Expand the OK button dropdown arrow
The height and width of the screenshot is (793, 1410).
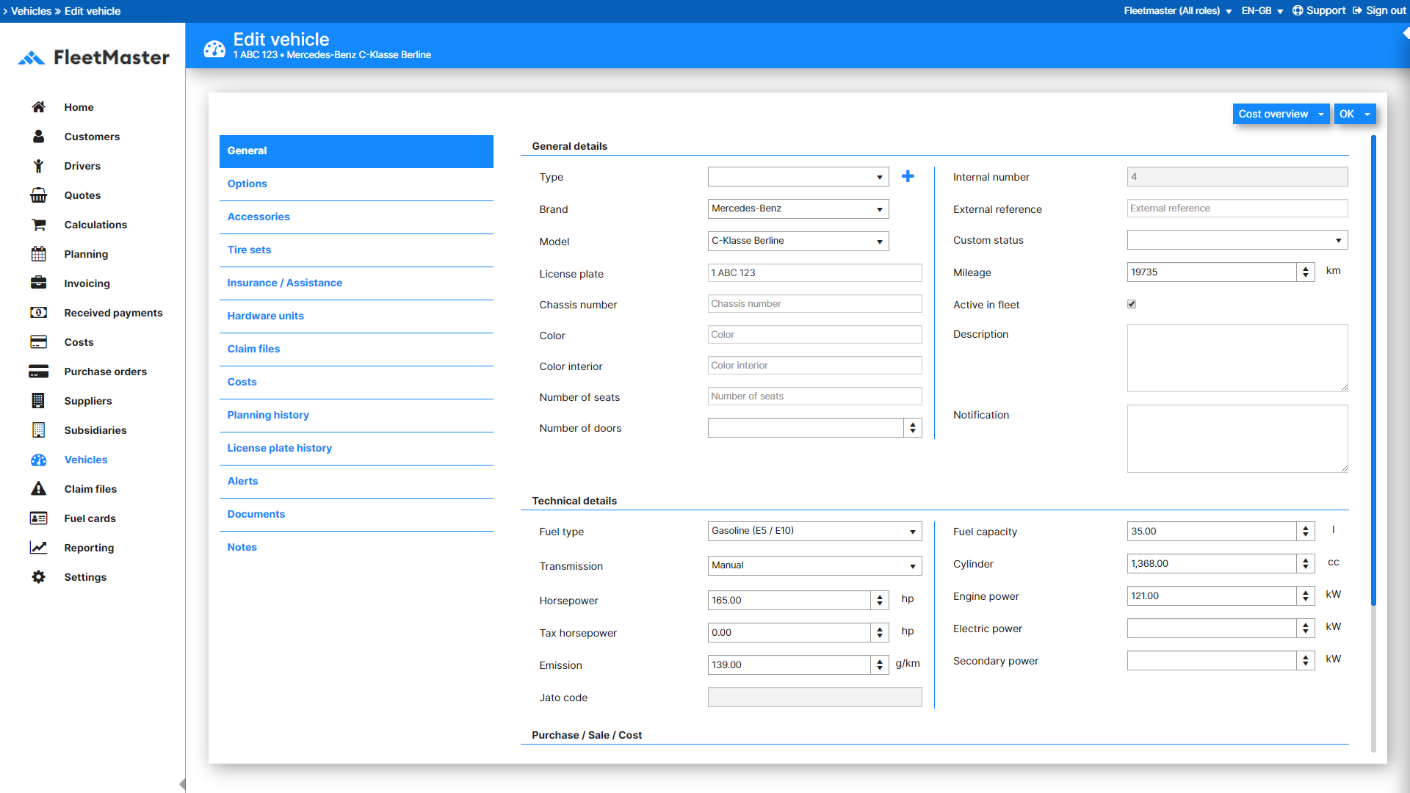pyautogui.click(x=1367, y=115)
